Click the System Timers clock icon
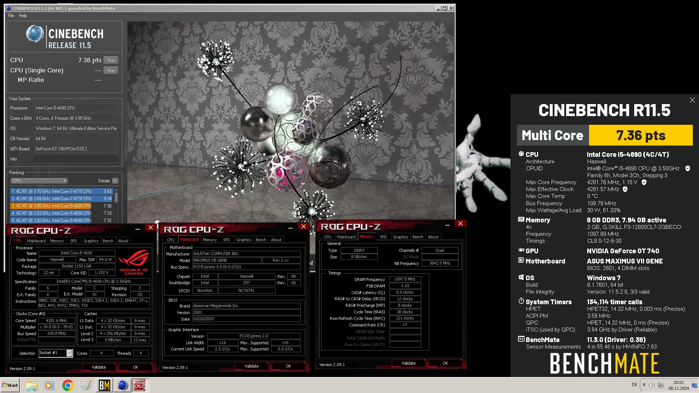699x393 pixels. [x=521, y=301]
